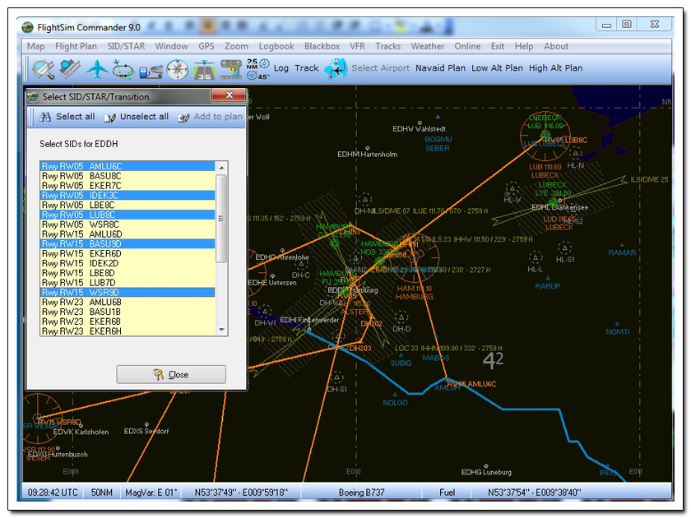691x518 pixels.
Task: Open the runway 36 toolbar icon
Action: coord(205,71)
